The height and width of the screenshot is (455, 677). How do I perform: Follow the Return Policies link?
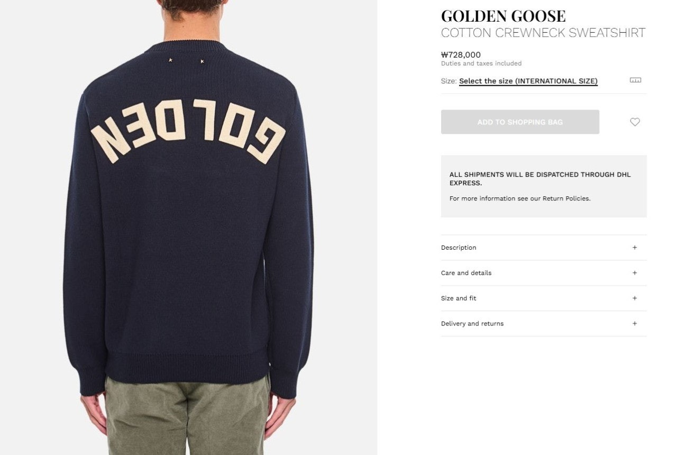(566, 199)
